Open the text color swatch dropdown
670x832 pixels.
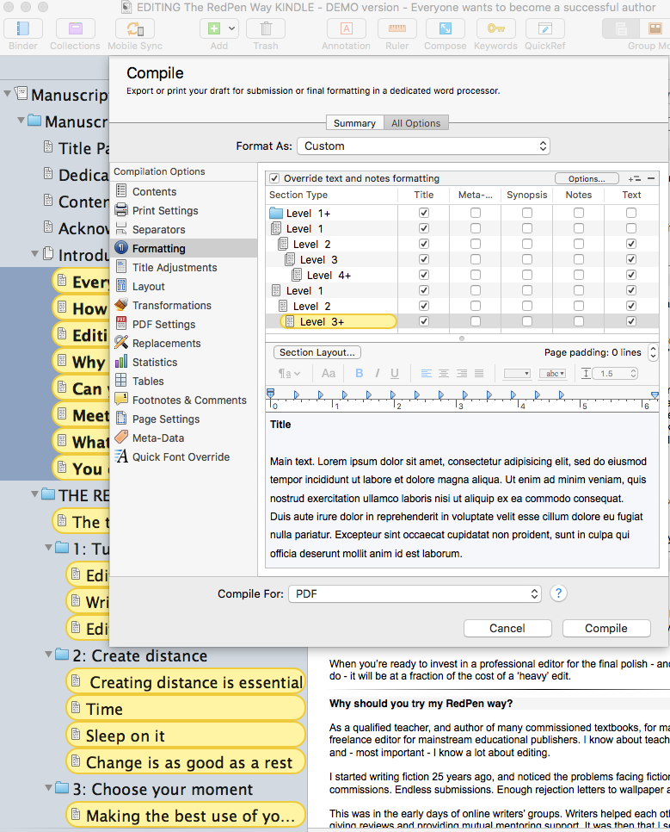[517, 374]
